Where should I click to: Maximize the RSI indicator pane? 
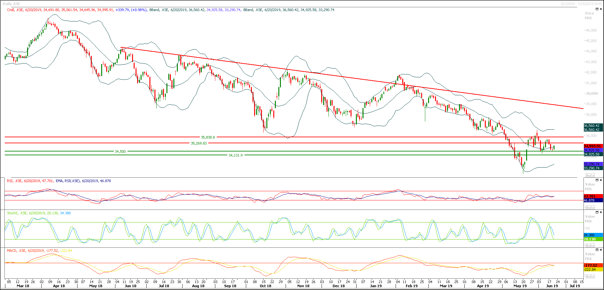point(597,180)
